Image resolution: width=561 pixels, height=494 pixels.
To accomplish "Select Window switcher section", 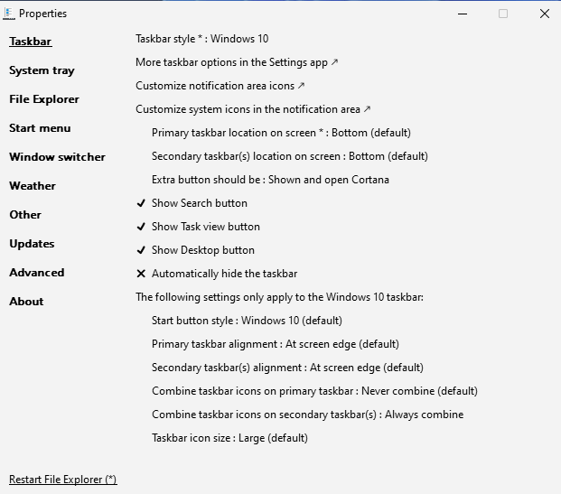I will click(x=57, y=157).
